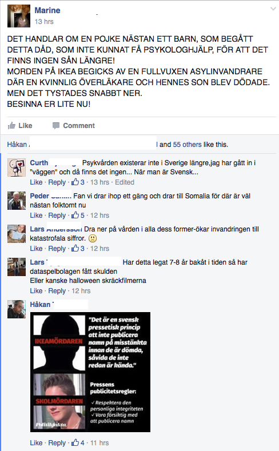This screenshot has width=279, height=451.
Task: Open the Ikeamördaren/Skolmördaren image in Håkan's comment
Action: [x=90, y=372]
